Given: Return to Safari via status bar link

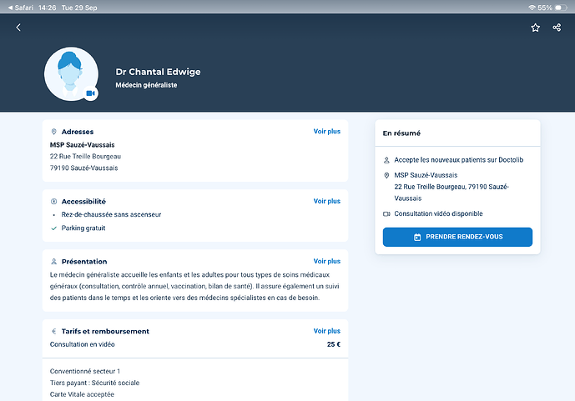Looking at the screenshot, I should [21, 8].
